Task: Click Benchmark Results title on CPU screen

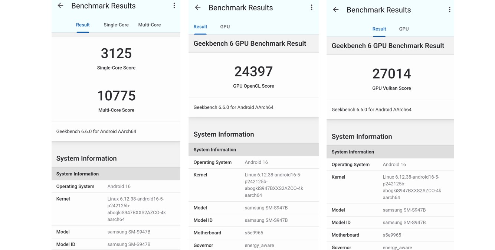Action: click(x=104, y=6)
